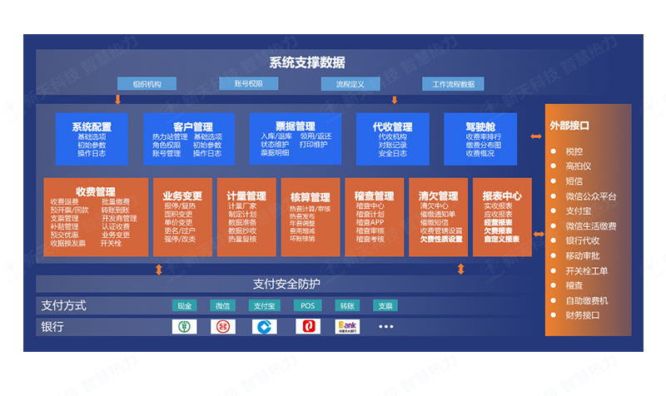Click the 收费管理 orange module

coord(95,216)
